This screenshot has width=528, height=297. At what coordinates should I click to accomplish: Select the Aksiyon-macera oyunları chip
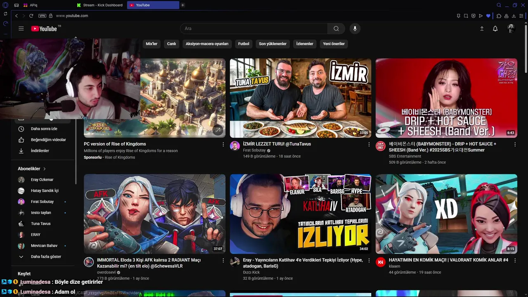(x=207, y=44)
